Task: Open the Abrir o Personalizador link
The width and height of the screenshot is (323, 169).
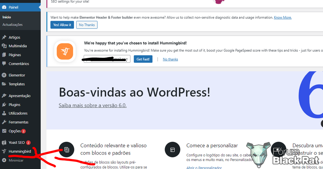Action: (204, 168)
